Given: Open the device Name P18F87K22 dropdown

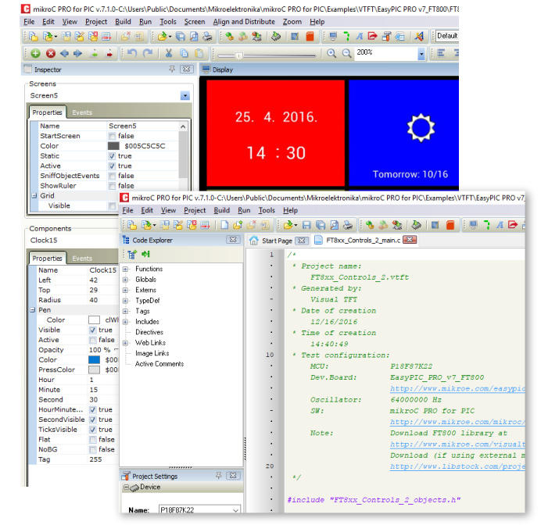Looking at the screenshot, I should coord(235,509).
